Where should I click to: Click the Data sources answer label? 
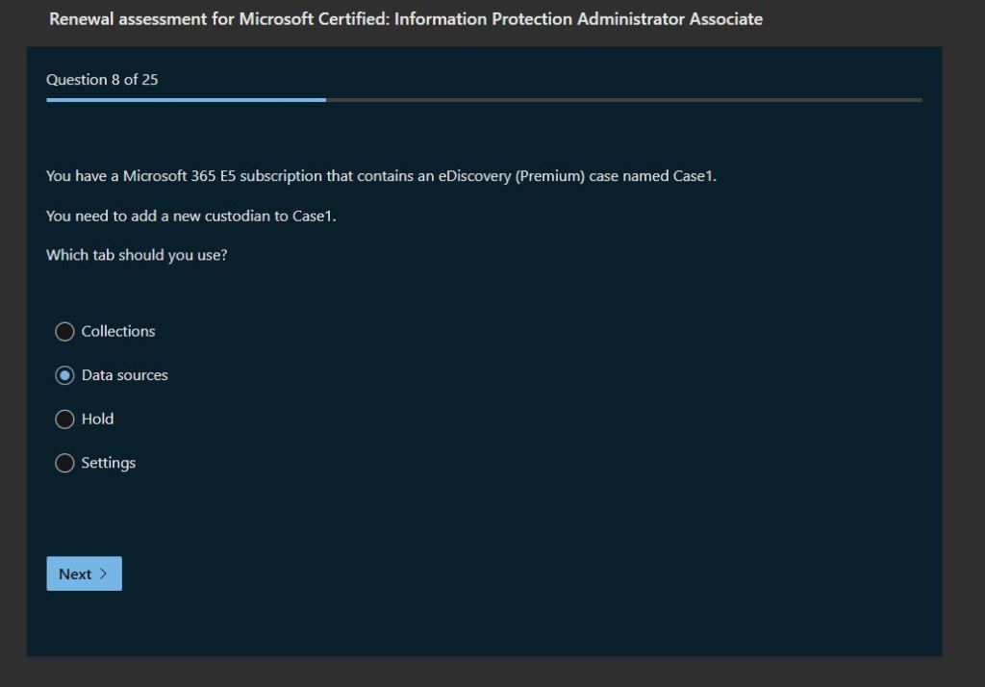pyautogui.click(x=125, y=375)
